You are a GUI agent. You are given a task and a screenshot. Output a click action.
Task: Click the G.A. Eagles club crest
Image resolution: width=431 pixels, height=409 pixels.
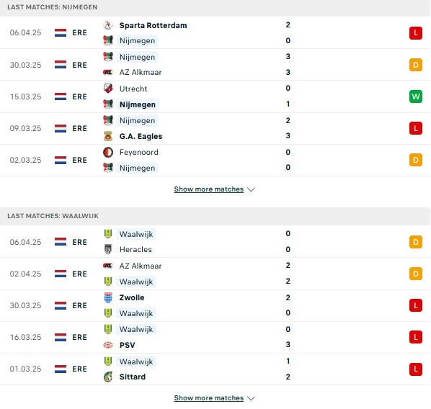108,136
